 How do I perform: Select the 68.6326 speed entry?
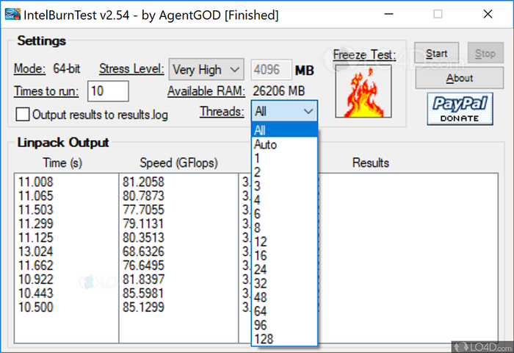(143, 252)
